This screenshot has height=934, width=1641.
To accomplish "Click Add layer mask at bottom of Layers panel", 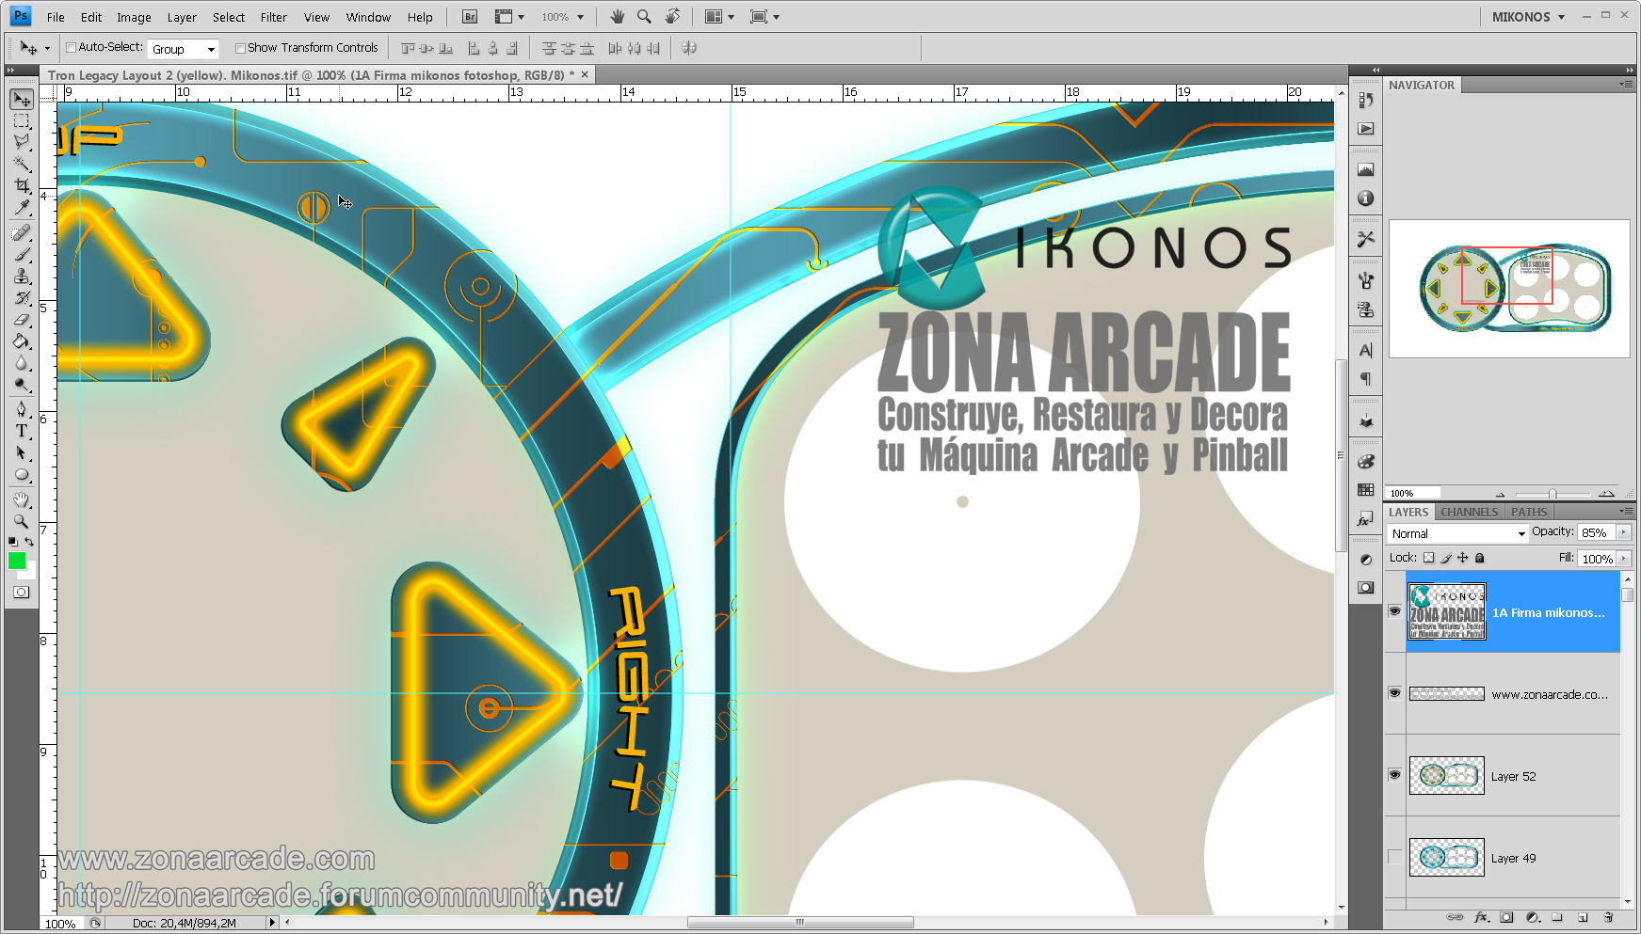I will 1507,917.
